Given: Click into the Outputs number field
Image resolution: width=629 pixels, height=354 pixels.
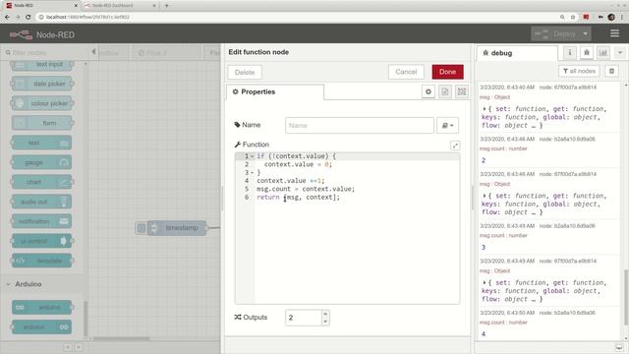Looking at the screenshot, I should (x=304, y=318).
